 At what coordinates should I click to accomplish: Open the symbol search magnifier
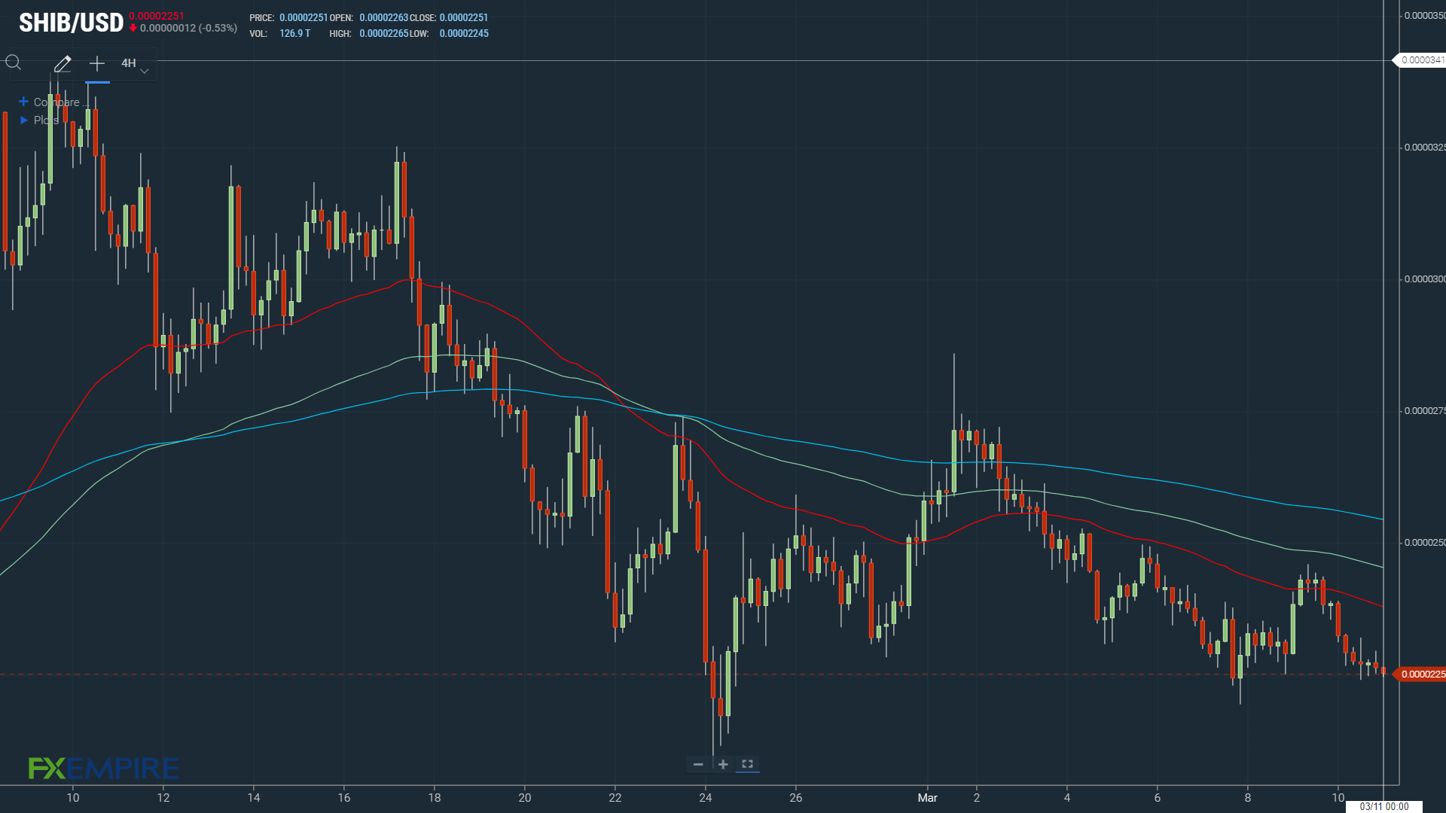(x=14, y=62)
